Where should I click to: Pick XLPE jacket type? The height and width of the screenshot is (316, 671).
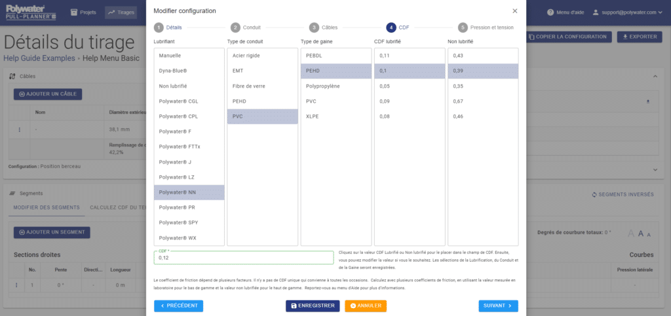336,116
